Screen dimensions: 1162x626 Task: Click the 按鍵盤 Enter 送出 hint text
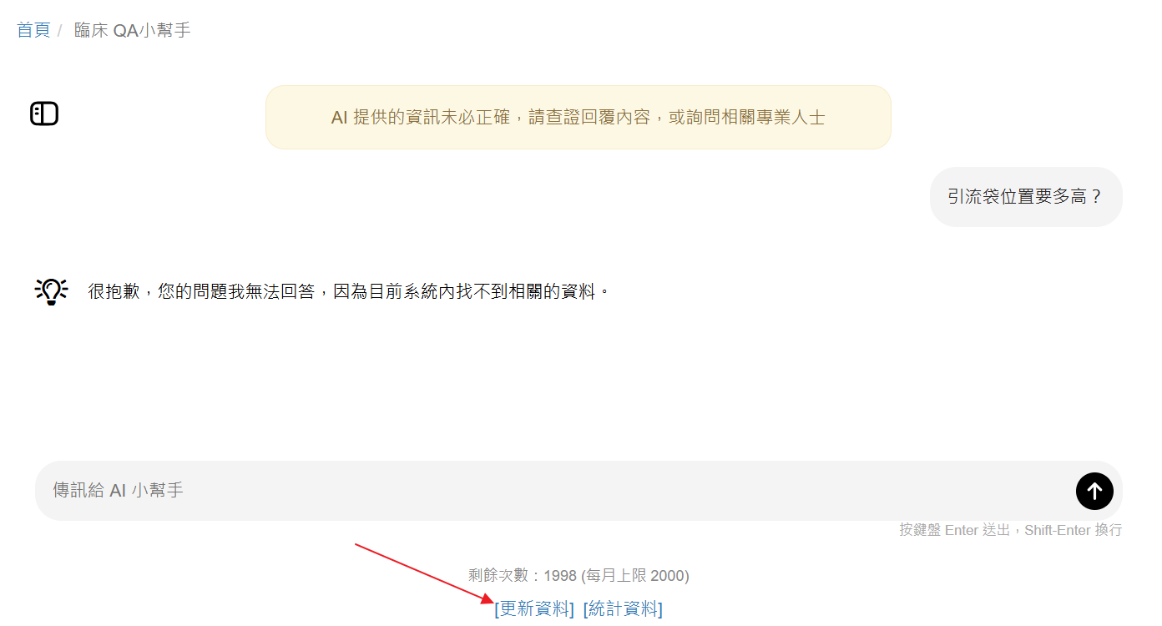point(954,530)
